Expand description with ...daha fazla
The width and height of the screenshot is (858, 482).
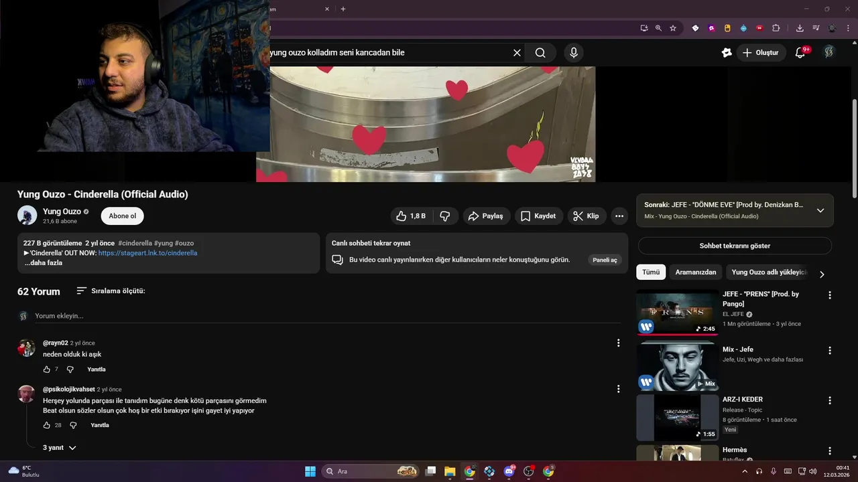(44, 263)
